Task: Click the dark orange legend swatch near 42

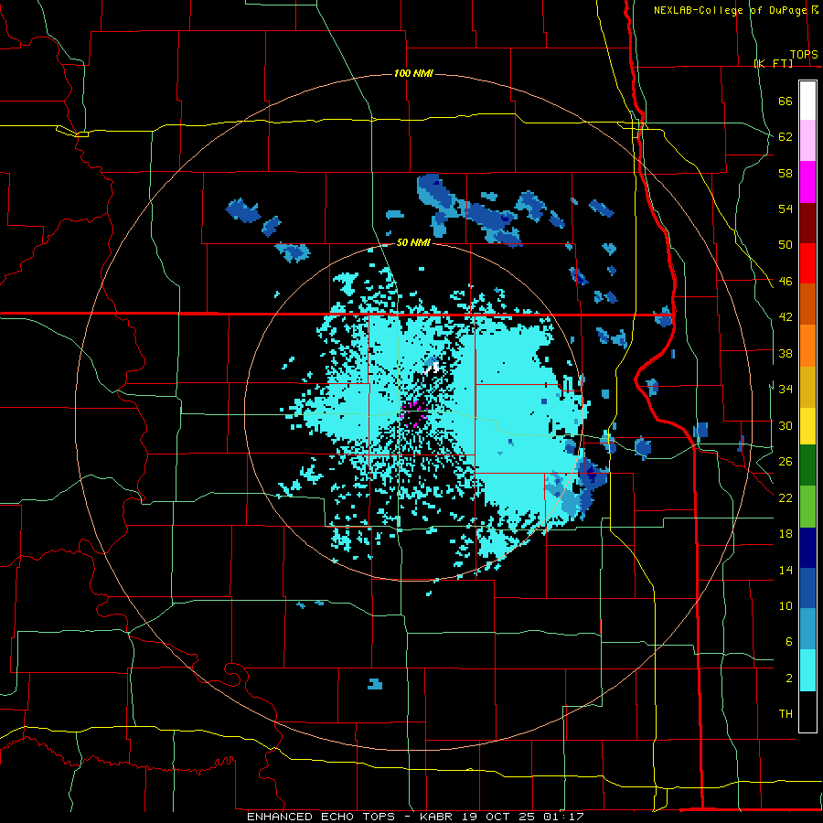Action: pos(807,305)
